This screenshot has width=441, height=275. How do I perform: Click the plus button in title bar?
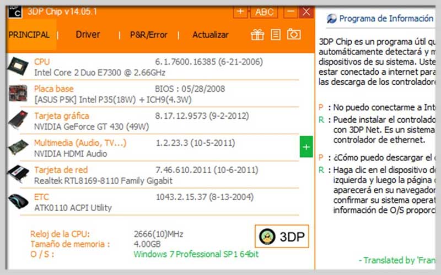pyautogui.click(x=240, y=12)
